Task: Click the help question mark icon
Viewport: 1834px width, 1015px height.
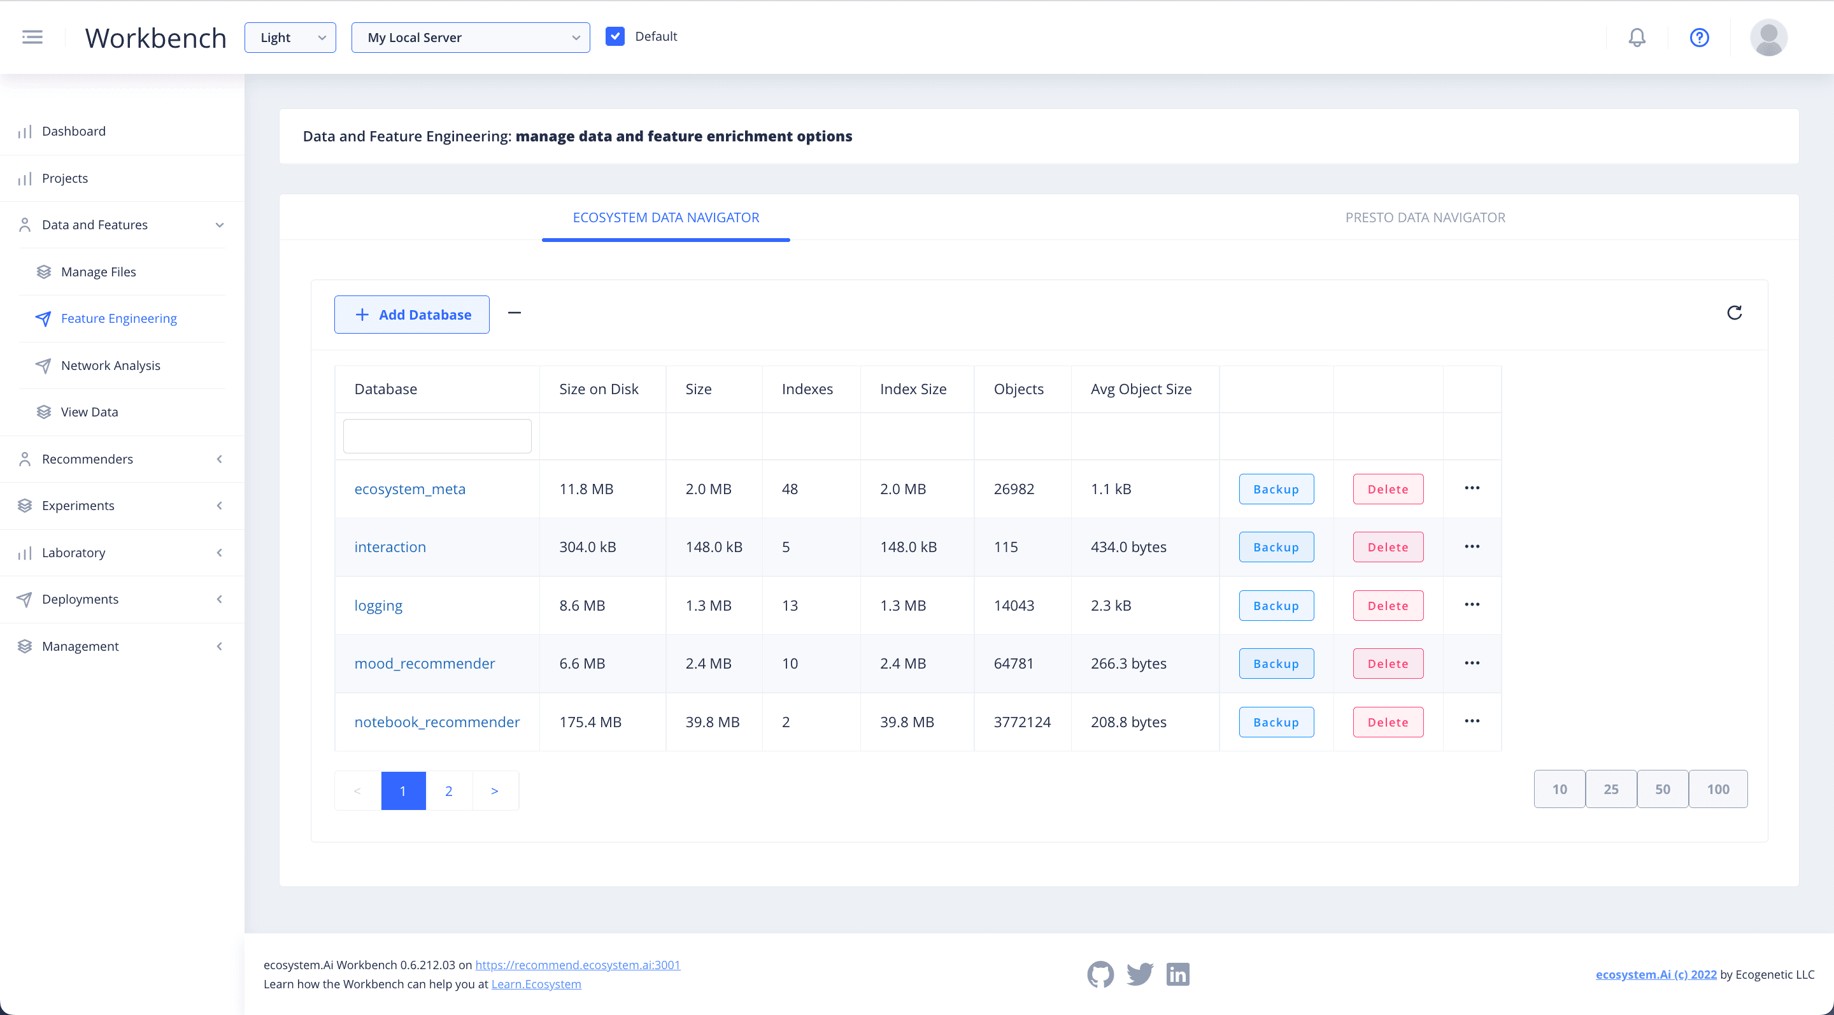Action: 1699,37
